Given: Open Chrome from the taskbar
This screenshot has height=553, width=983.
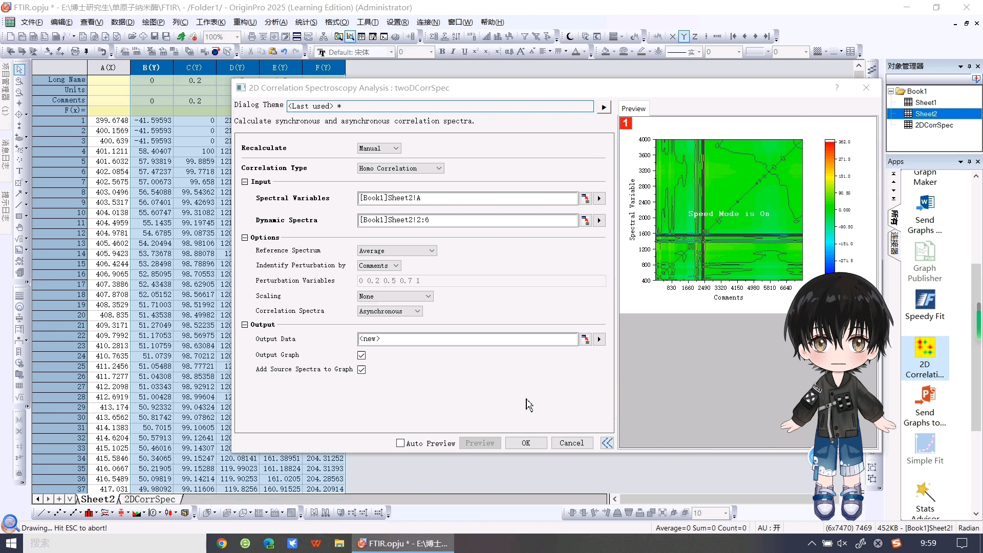Looking at the screenshot, I should pyautogui.click(x=222, y=543).
